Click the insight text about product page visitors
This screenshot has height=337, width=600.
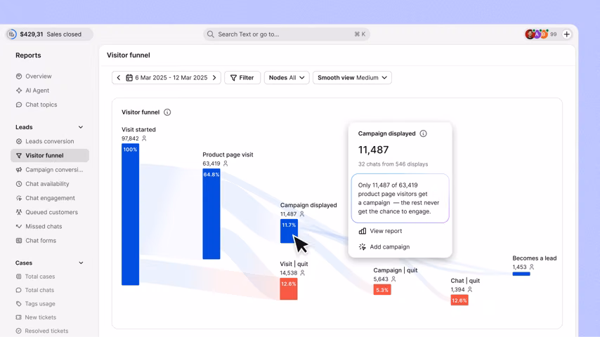click(400, 198)
